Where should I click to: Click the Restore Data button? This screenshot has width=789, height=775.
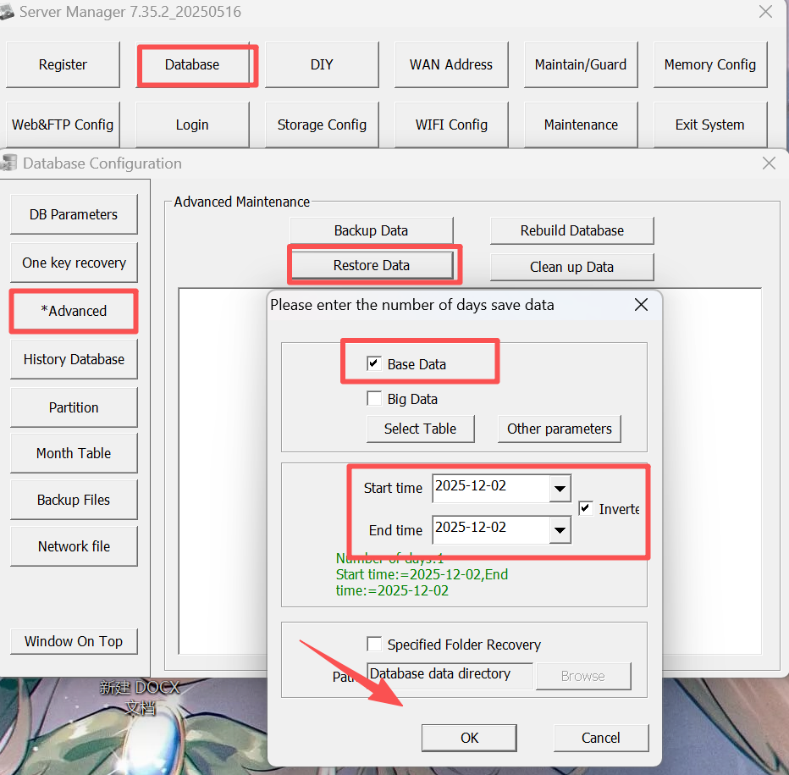[372, 267]
